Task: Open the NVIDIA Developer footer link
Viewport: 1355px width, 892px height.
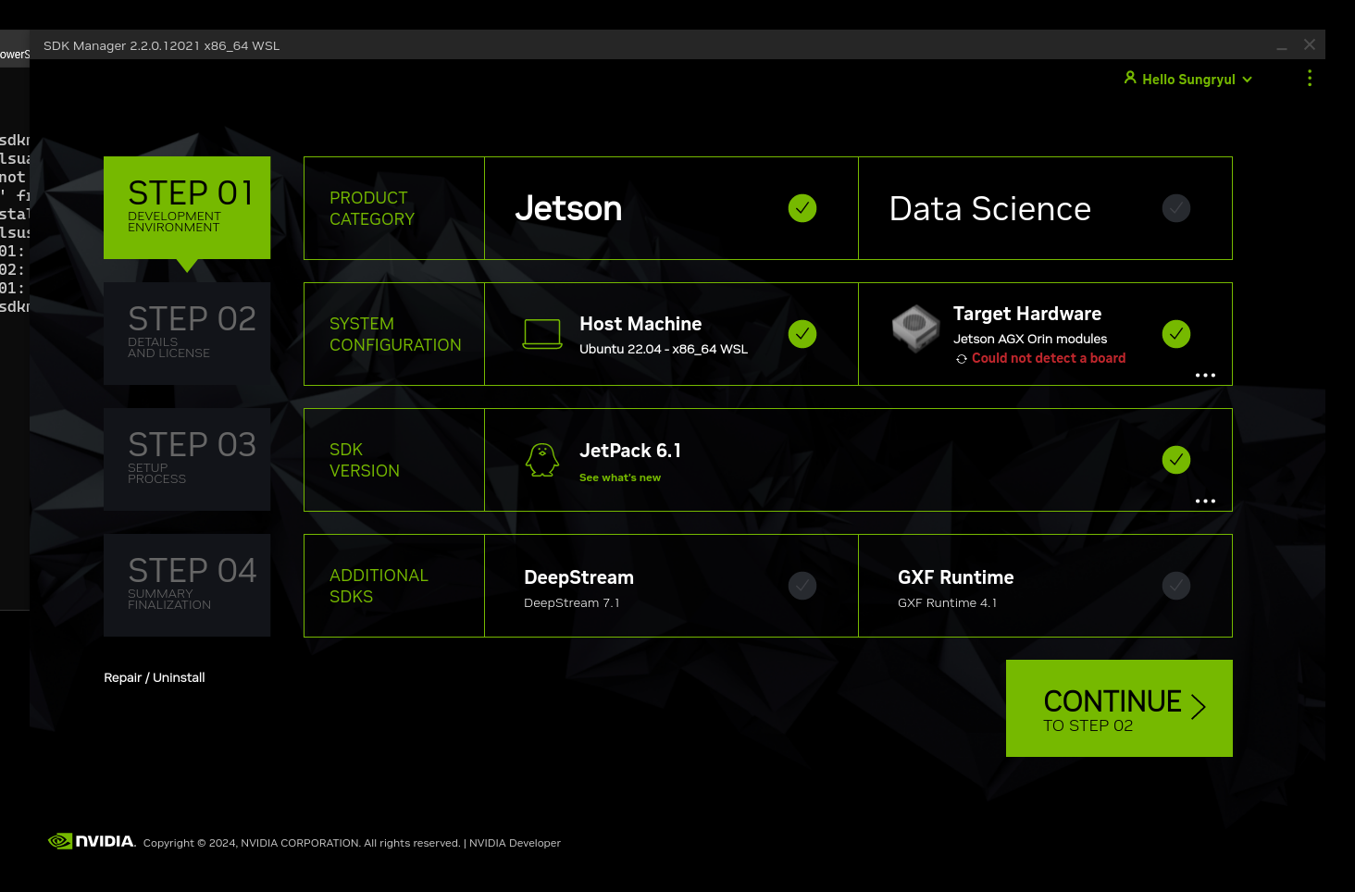Action: pos(515,843)
